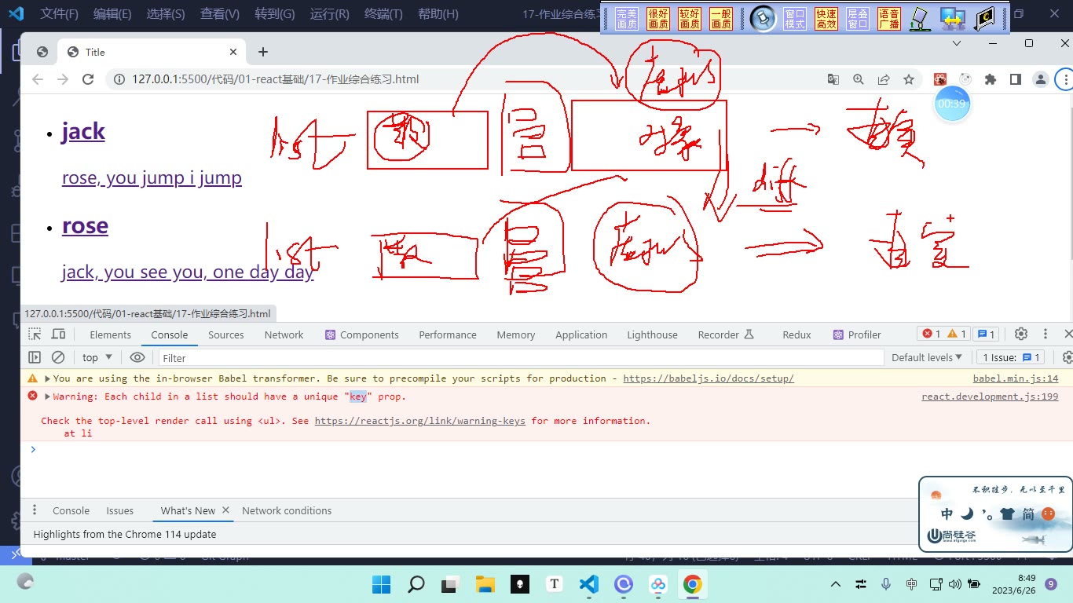
Task: Open the Typora icon in the taskbar
Action: [x=555, y=583]
